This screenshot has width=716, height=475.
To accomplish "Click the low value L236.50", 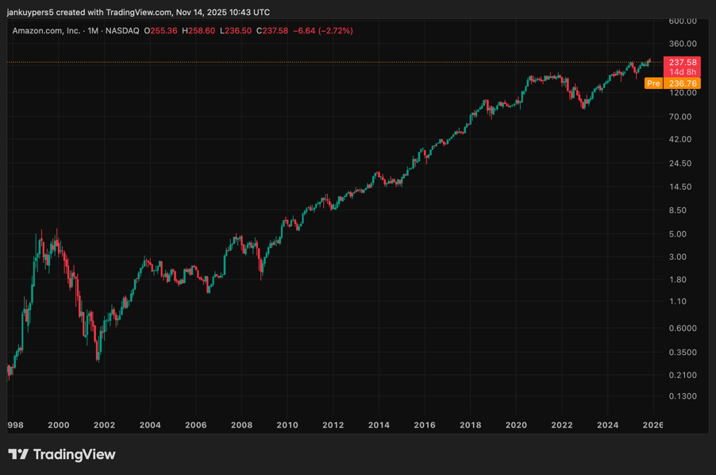I will [x=236, y=31].
